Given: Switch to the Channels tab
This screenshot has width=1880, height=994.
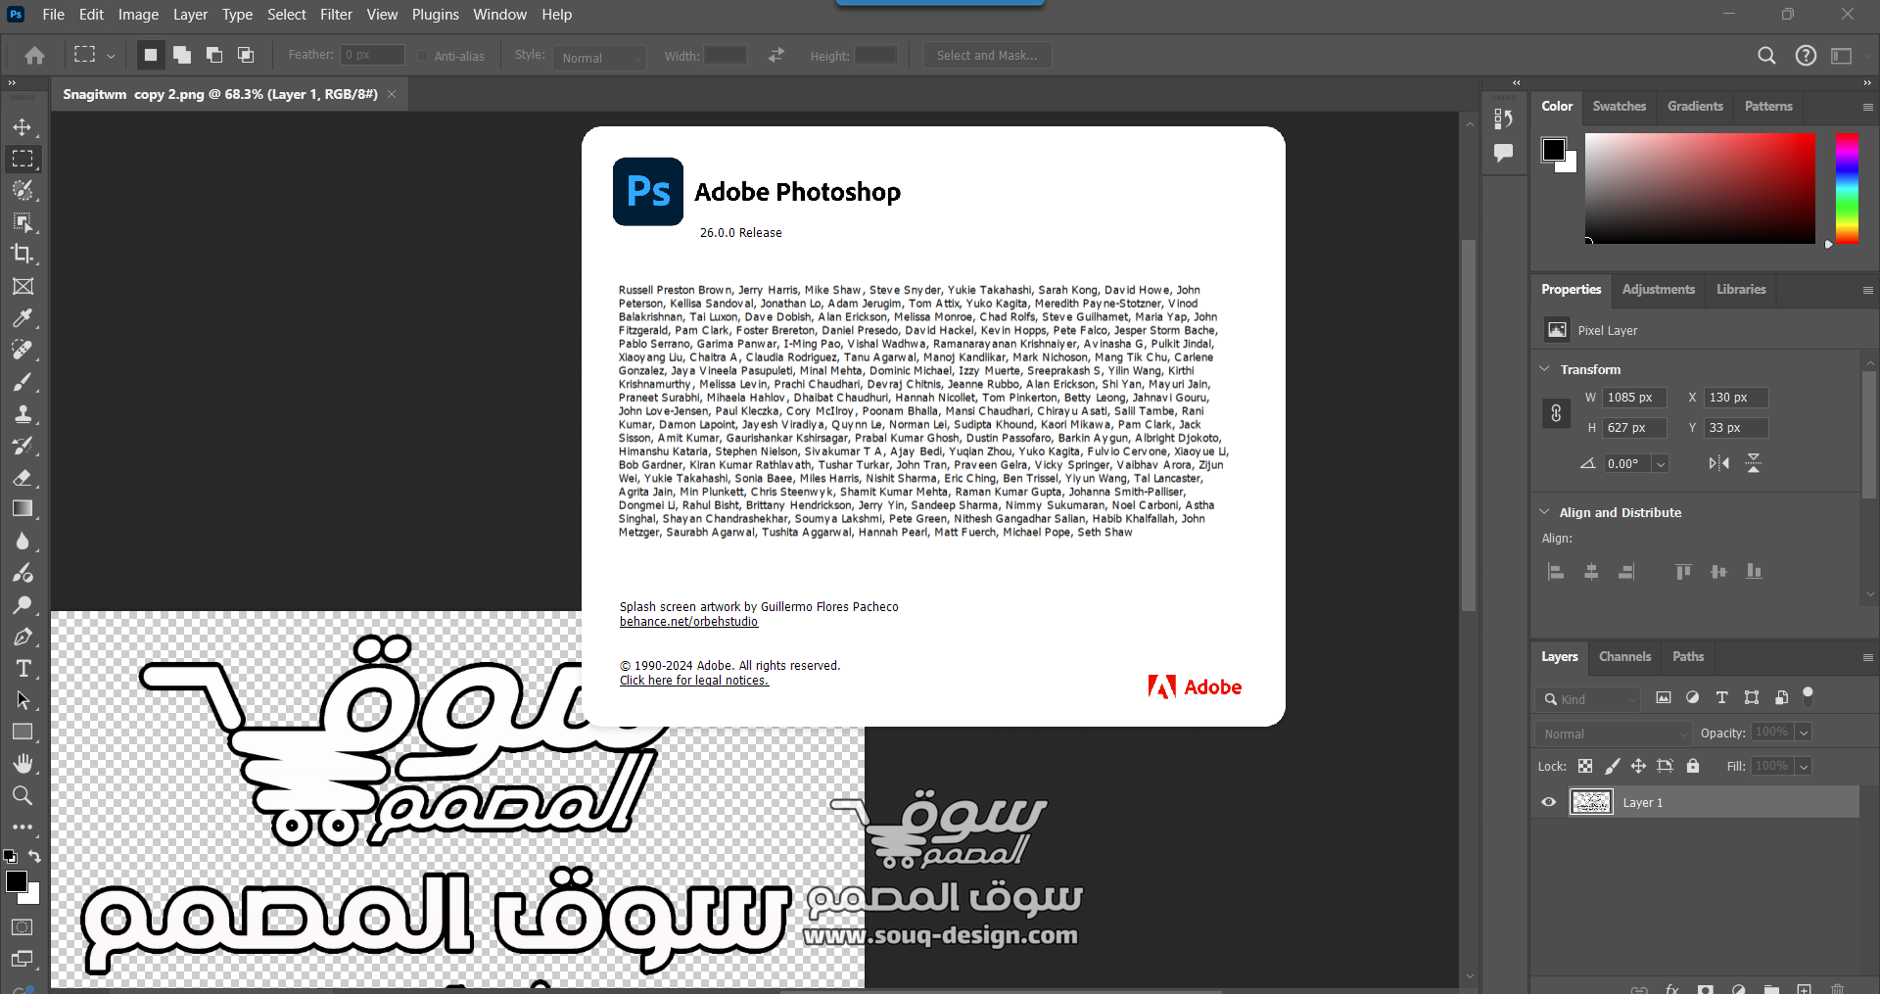Looking at the screenshot, I should 1624,656.
